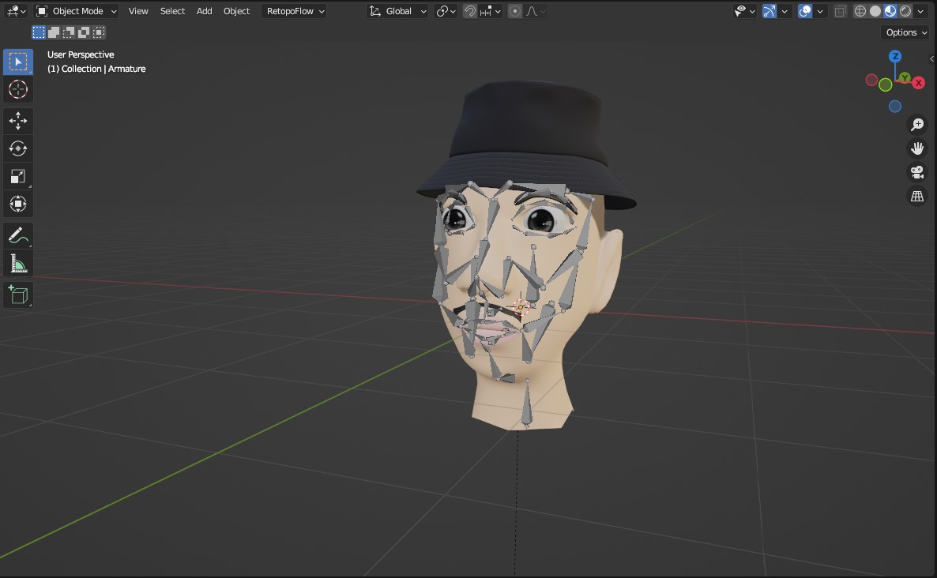Open the Add menu
Viewport: 937px width, 578px height.
(x=205, y=11)
